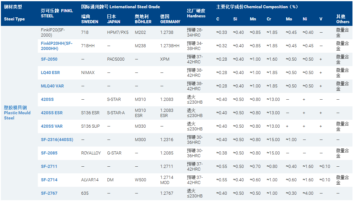
Task: Click the SF-2711 steel link
Action: point(49,166)
